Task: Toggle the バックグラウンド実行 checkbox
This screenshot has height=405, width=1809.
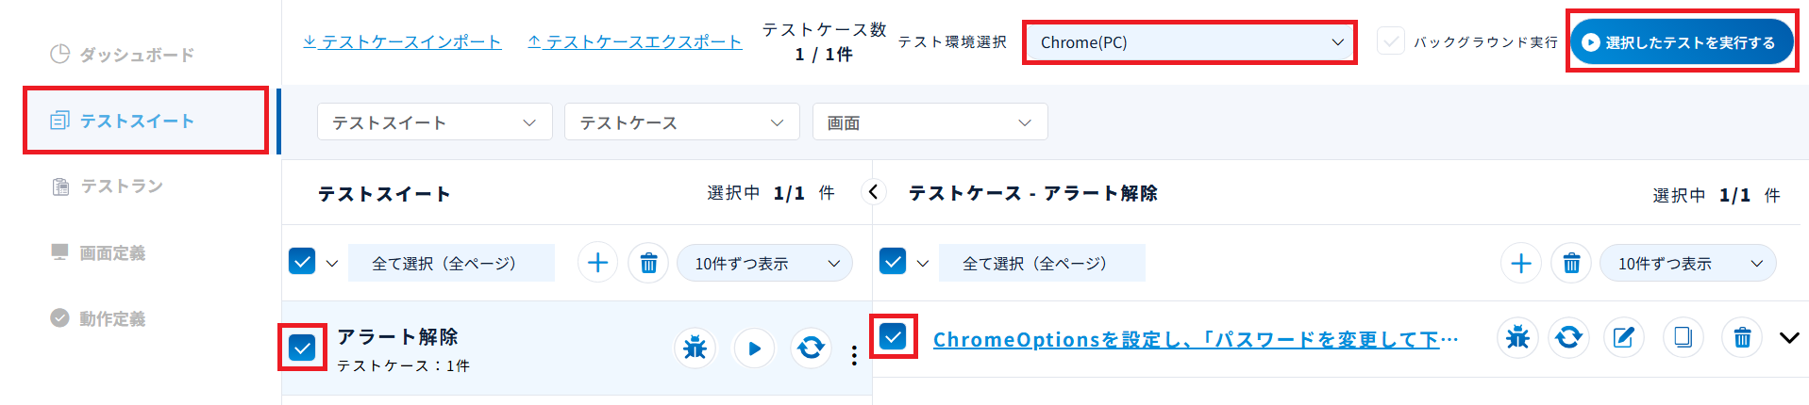Action: 1390,41
